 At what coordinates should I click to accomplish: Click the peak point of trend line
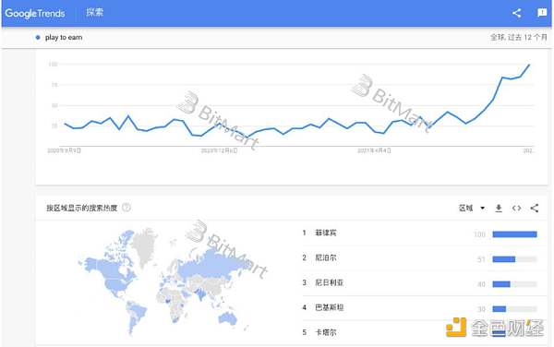point(529,65)
